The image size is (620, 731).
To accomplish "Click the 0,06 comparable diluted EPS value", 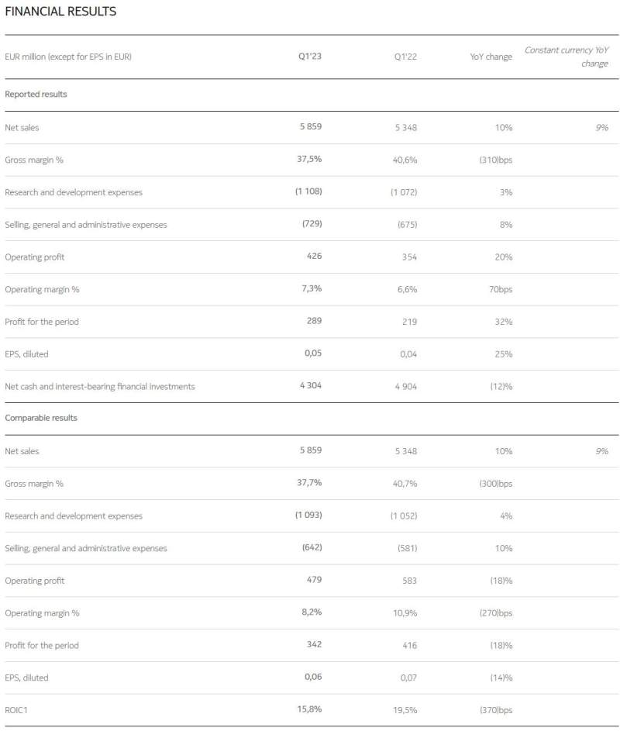I will pos(312,678).
